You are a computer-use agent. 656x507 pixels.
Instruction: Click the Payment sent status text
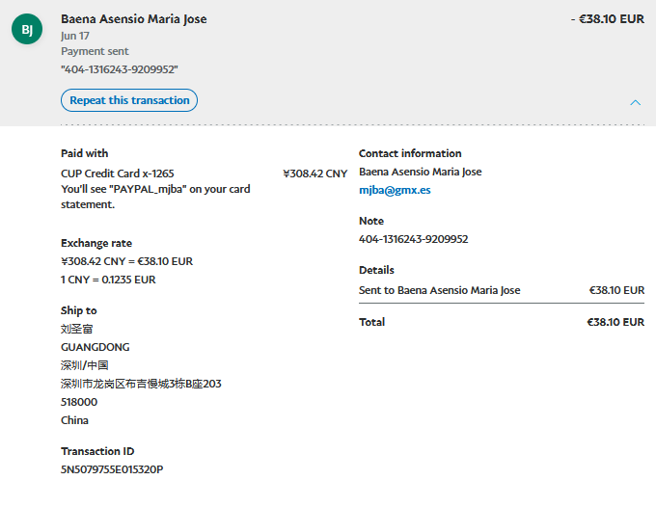coord(95,52)
